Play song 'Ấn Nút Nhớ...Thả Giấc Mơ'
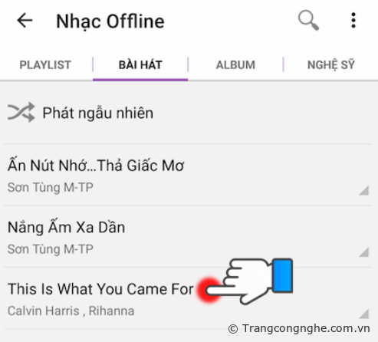 click(189, 175)
